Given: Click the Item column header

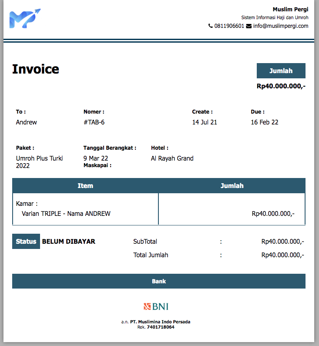Looking at the screenshot, I should pos(85,186).
